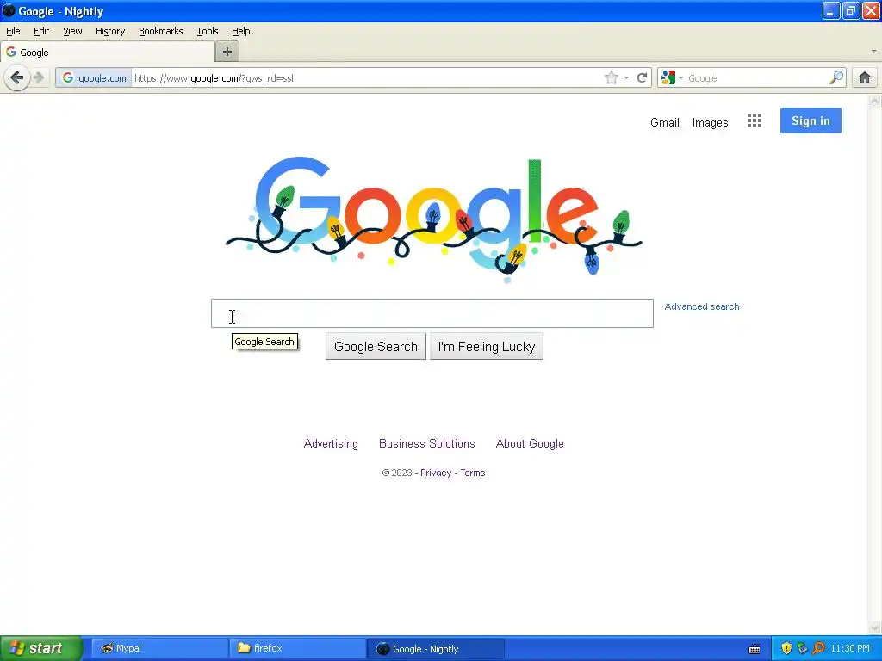Image resolution: width=882 pixels, height=661 pixels.
Task: Open the Gmail link
Action: point(665,122)
